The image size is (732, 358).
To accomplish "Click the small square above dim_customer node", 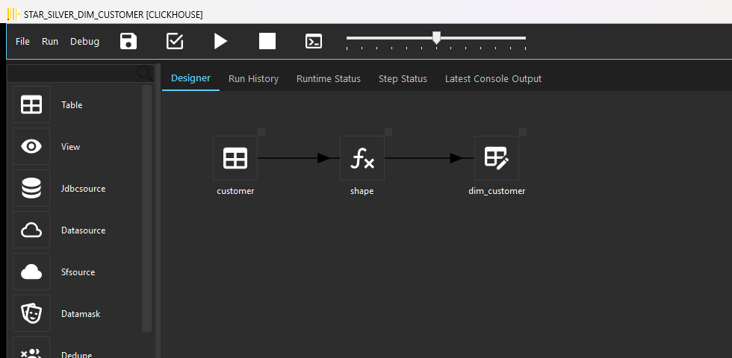I will point(523,132).
